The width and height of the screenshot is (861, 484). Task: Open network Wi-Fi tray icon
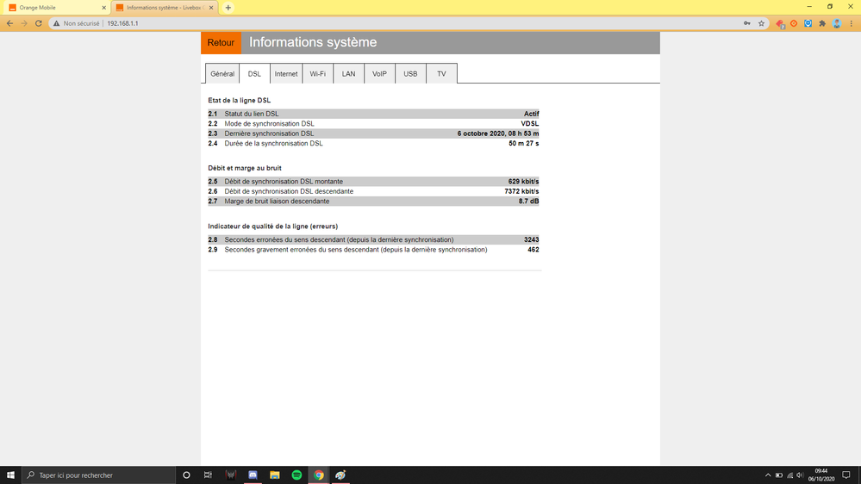pos(789,475)
